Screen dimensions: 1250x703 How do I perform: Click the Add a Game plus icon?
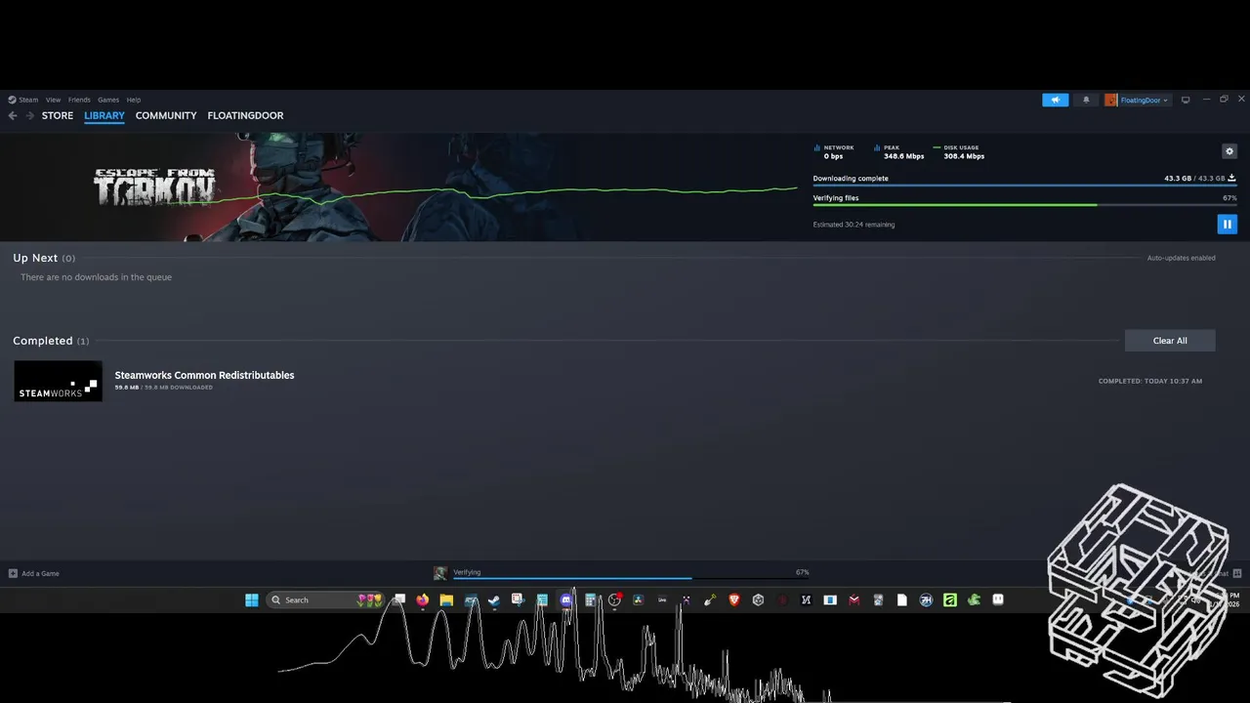13,573
